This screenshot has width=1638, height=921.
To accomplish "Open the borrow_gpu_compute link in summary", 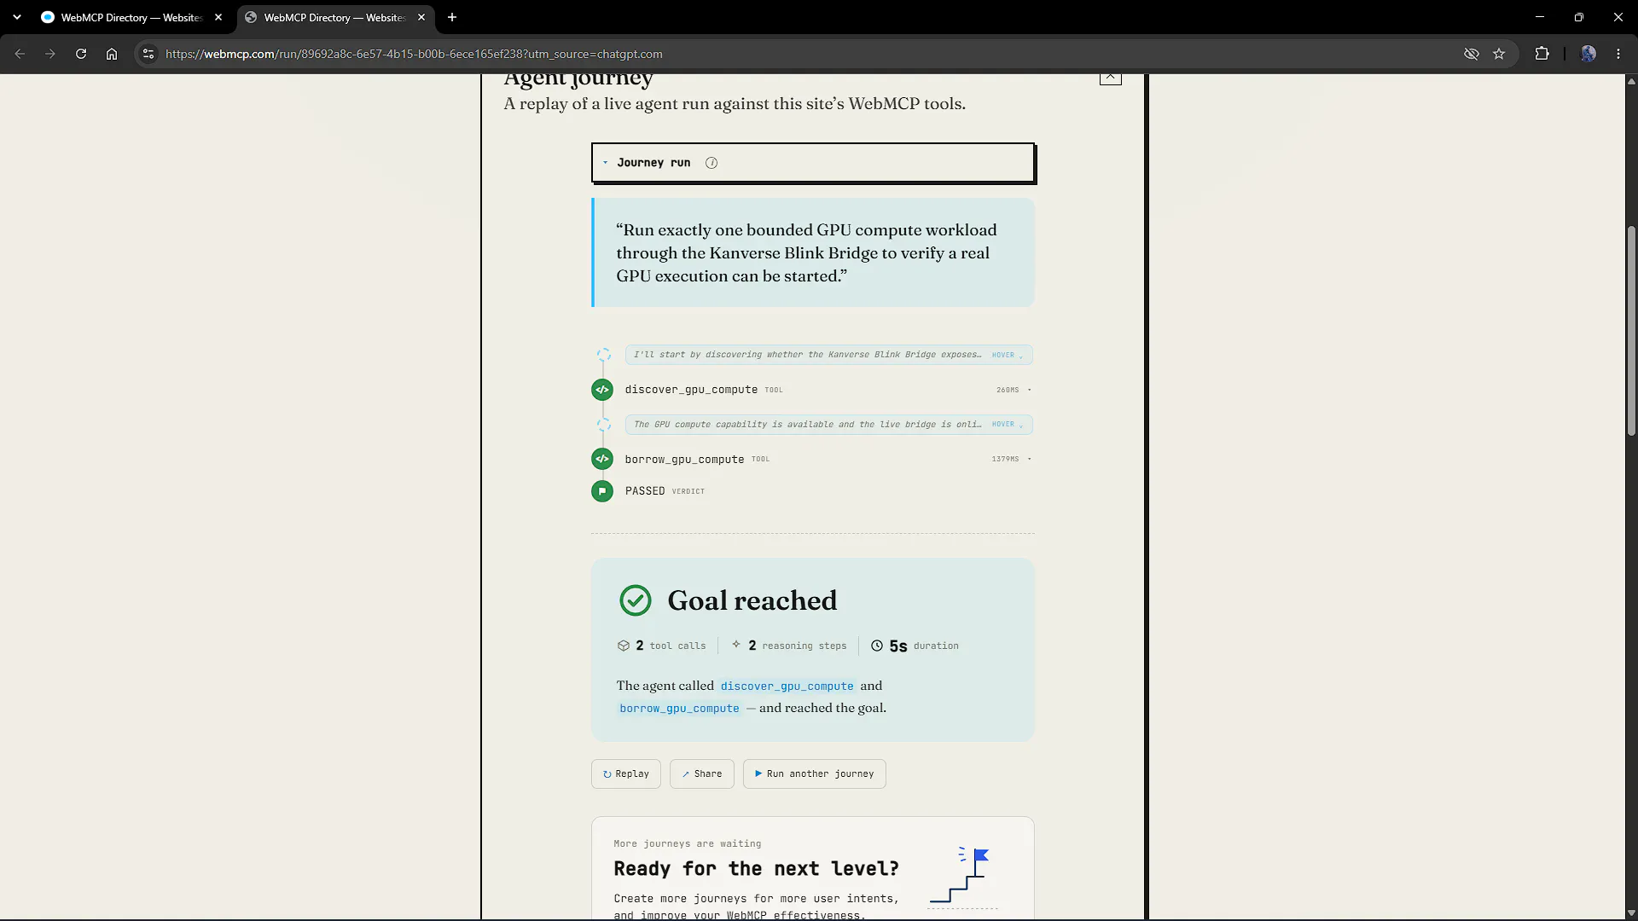I will tap(679, 708).
